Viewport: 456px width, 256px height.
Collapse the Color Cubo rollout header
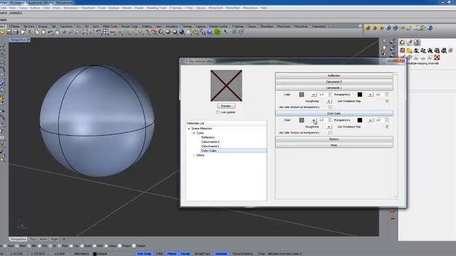[334, 114]
